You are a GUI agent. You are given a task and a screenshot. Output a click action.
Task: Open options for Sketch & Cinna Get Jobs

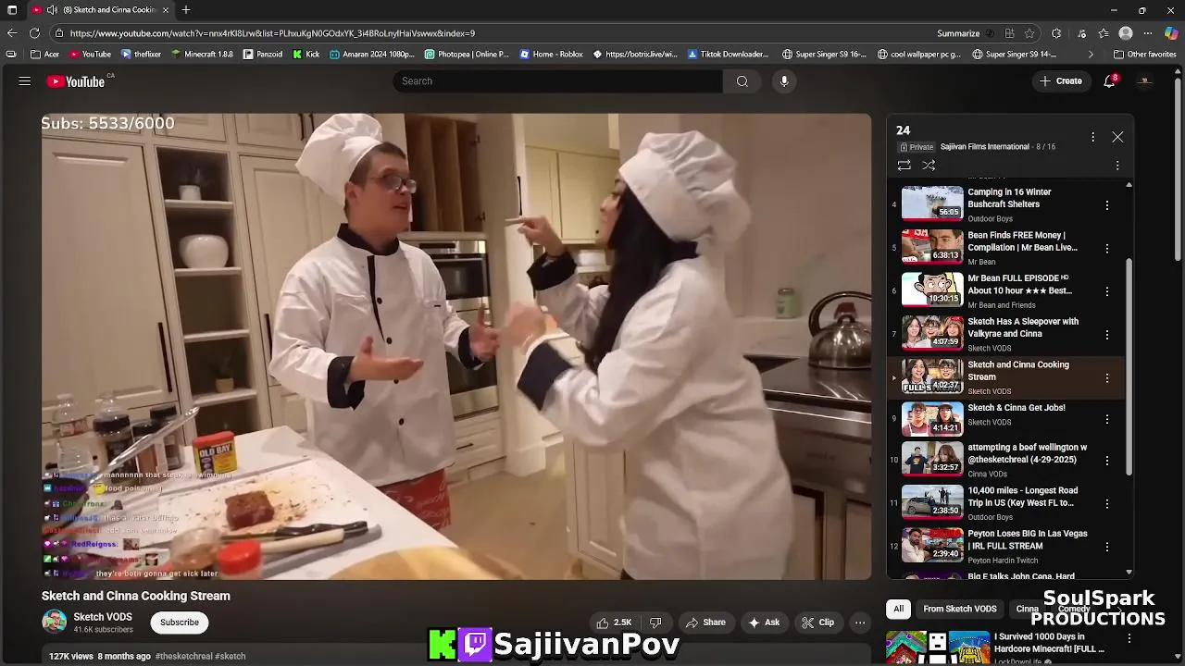click(1106, 419)
